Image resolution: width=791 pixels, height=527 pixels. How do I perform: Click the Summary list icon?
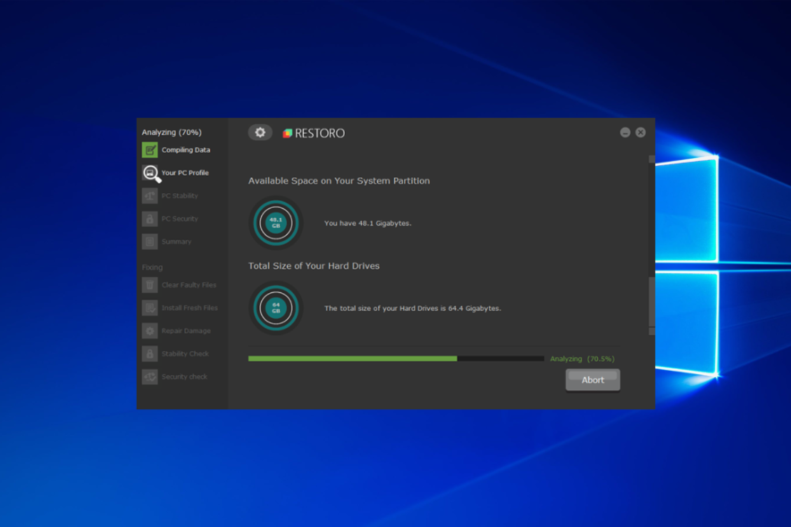tap(150, 242)
